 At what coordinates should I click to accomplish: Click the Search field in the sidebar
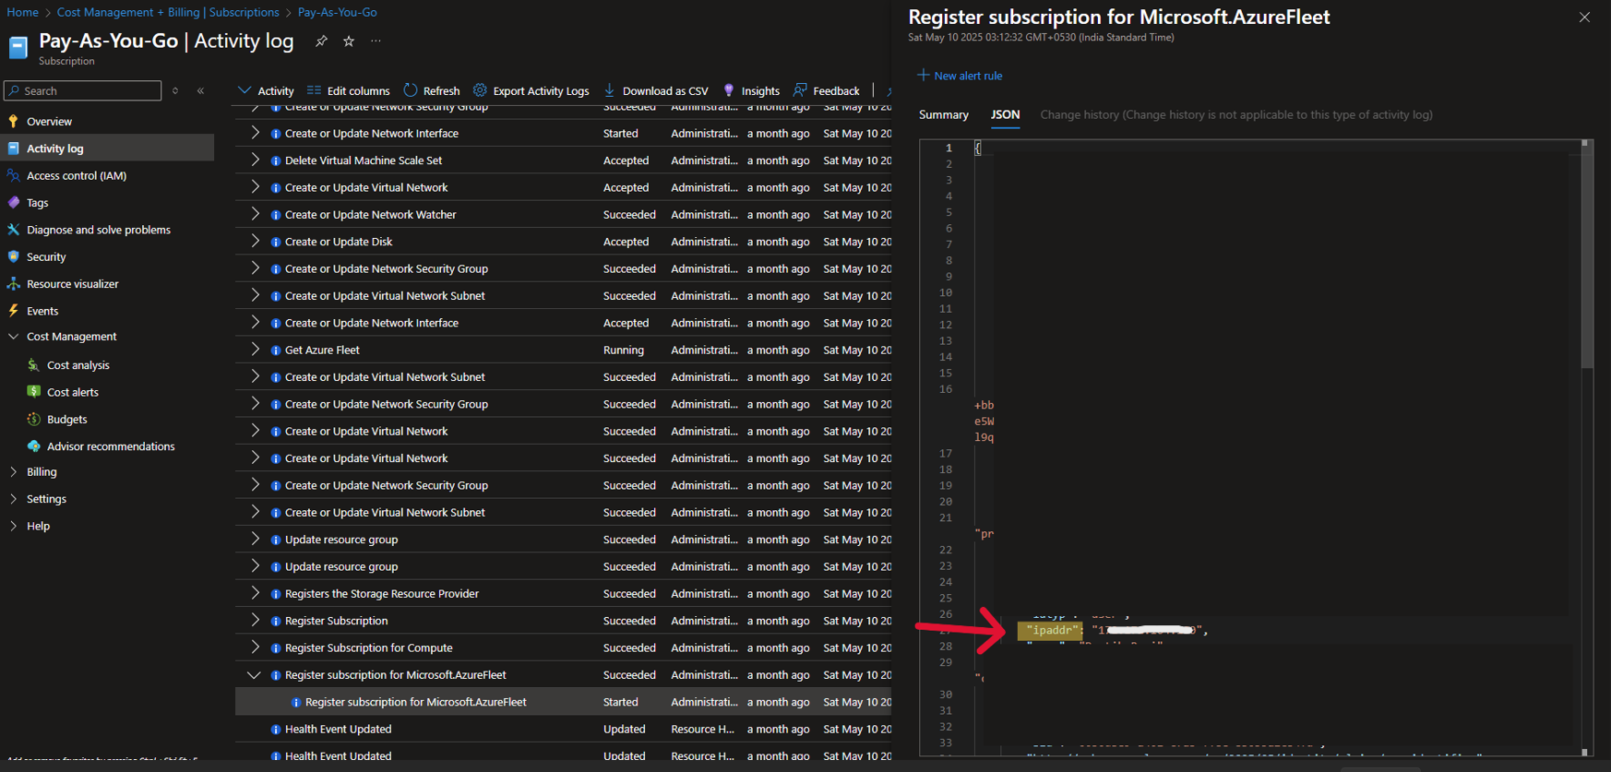pyautogui.click(x=83, y=90)
